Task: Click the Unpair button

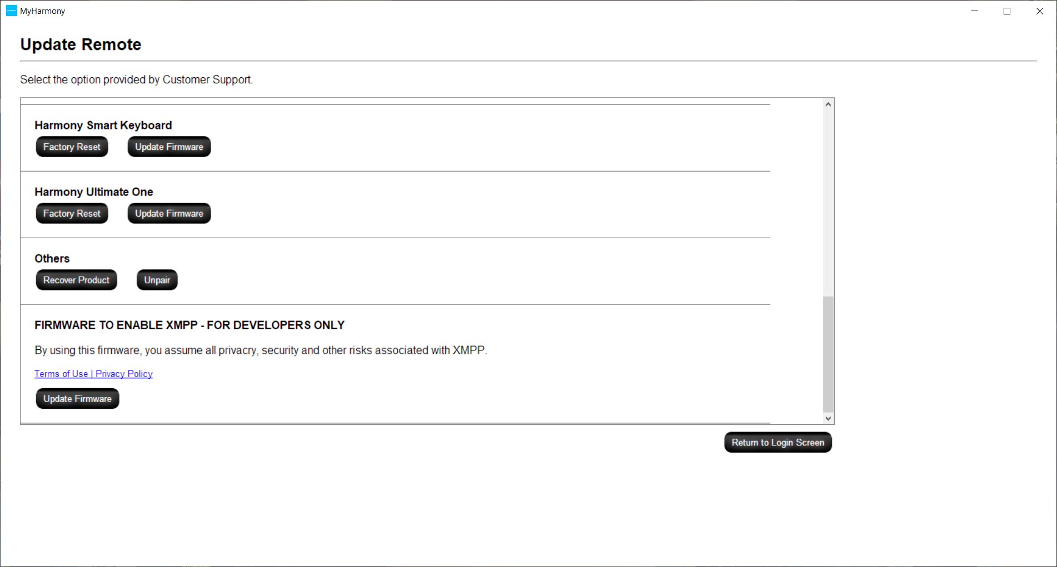Action: pos(157,280)
